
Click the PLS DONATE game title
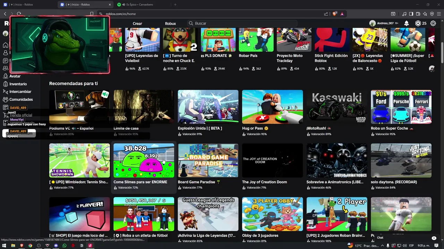pos(216,56)
